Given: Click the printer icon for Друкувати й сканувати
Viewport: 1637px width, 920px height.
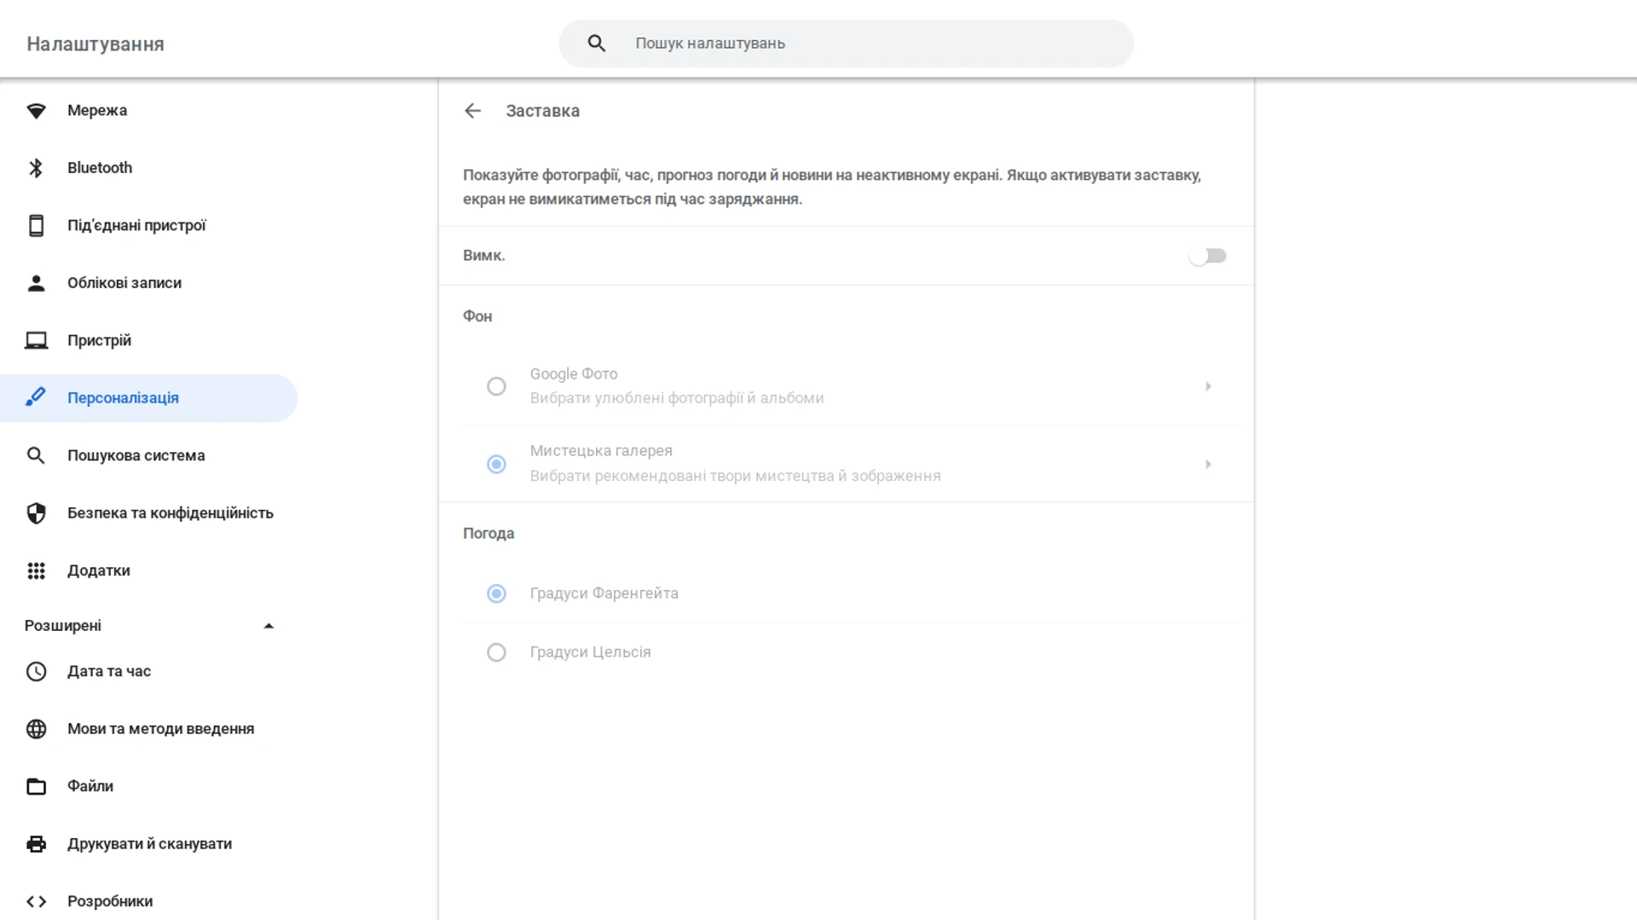Looking at the screenshot, I should click(x=36, y=844).
